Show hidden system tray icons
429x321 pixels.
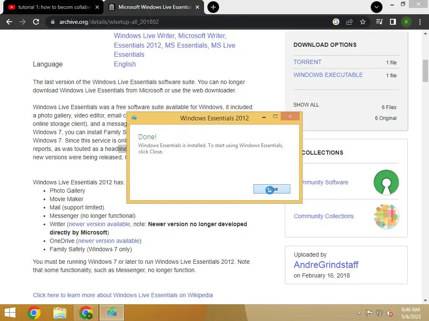click(359, 313)
